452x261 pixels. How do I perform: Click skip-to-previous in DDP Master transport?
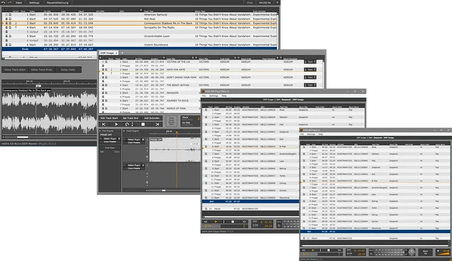click(104, 124)
